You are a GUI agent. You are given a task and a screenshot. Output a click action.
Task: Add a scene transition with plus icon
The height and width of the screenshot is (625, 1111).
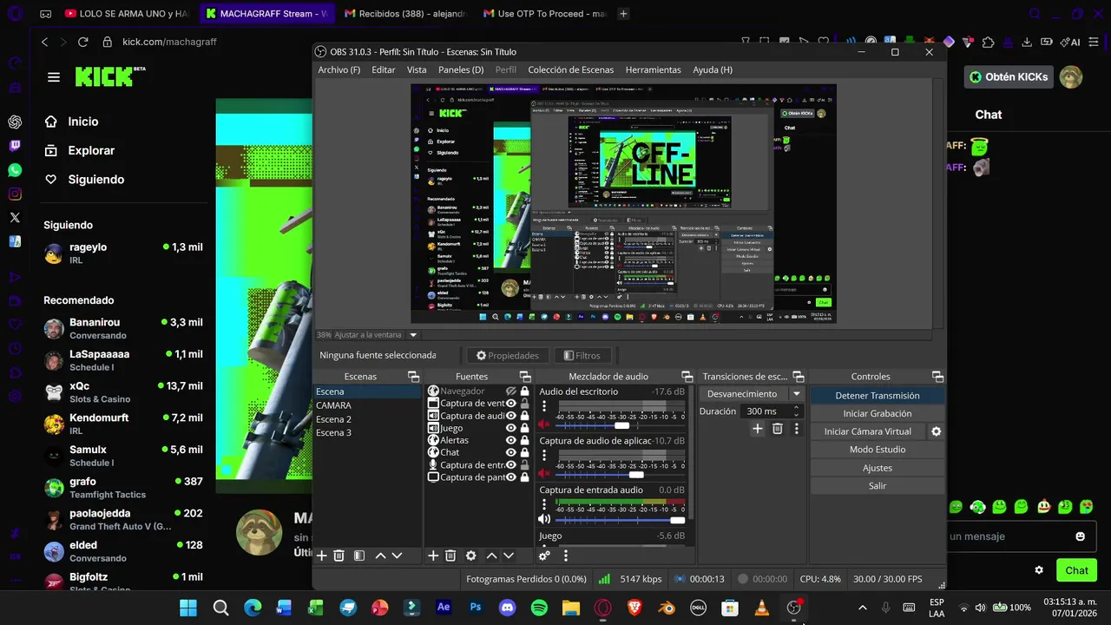pyautogui.click(x=758, y=429)
